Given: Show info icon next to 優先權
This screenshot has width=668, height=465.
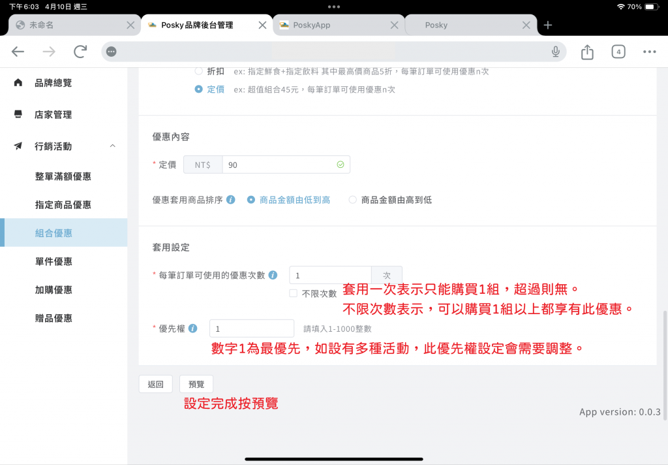Looking at the screenshot, I should (x=193, y=329).
